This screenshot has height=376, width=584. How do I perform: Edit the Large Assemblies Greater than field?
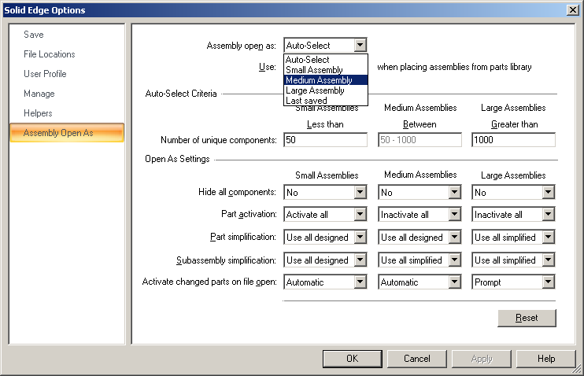tap(513, 140)
